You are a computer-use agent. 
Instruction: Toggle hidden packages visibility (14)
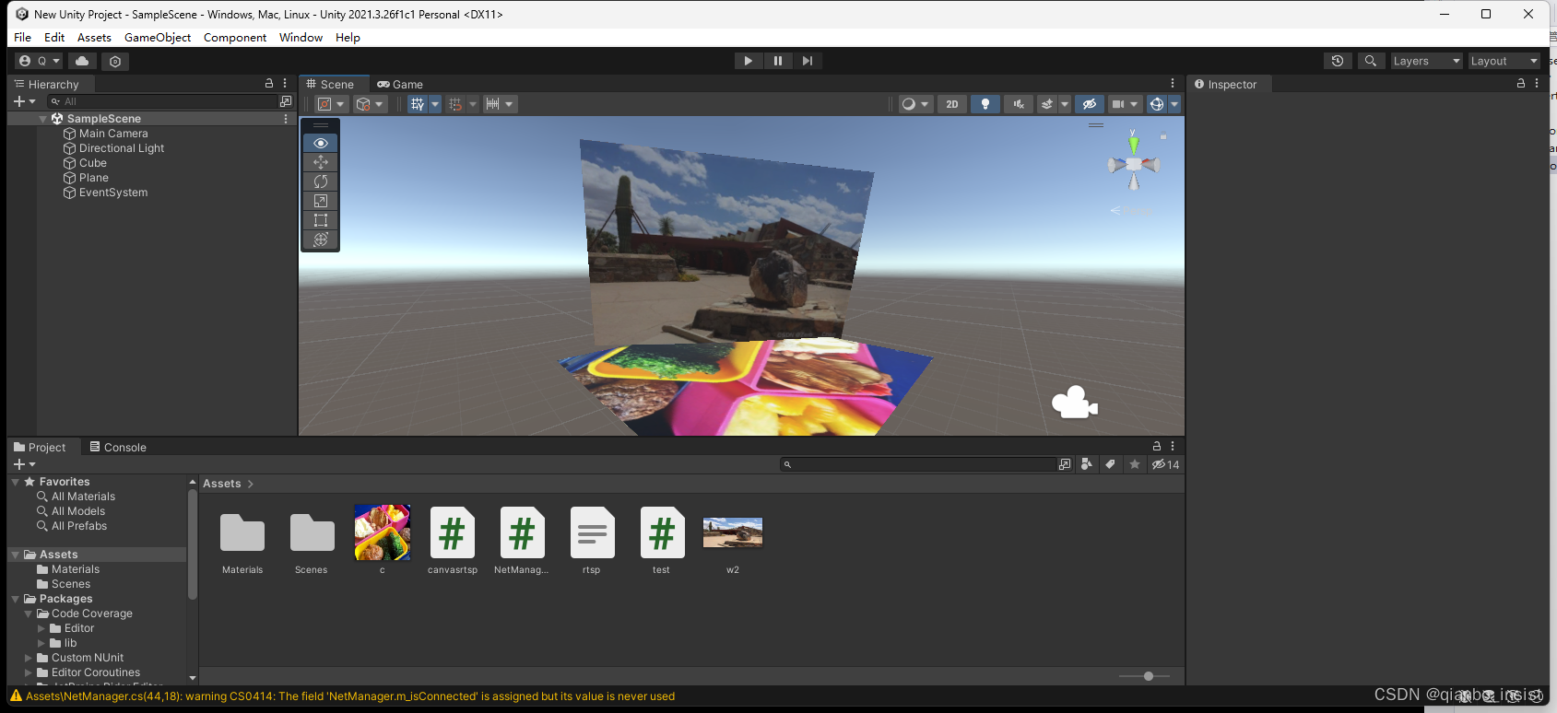[x=1165, y=464]
